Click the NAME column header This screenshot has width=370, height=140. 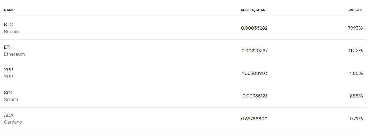[9, 10]
